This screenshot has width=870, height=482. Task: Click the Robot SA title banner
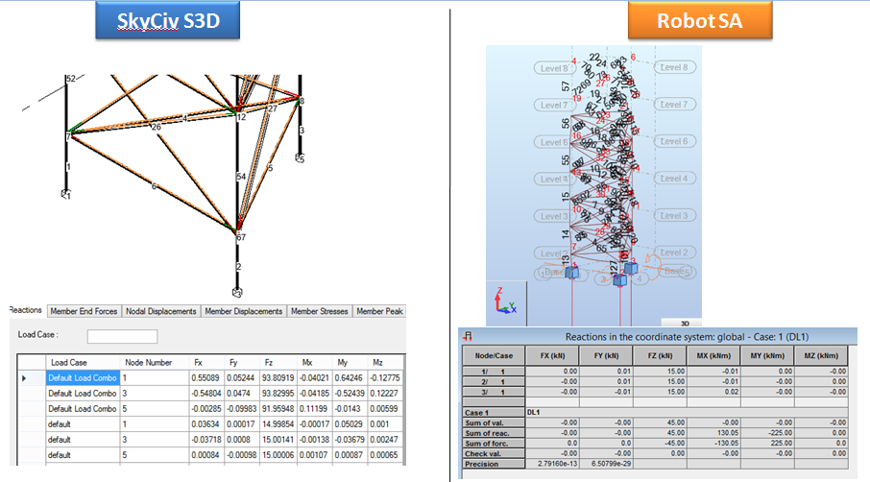click(700, 20)
